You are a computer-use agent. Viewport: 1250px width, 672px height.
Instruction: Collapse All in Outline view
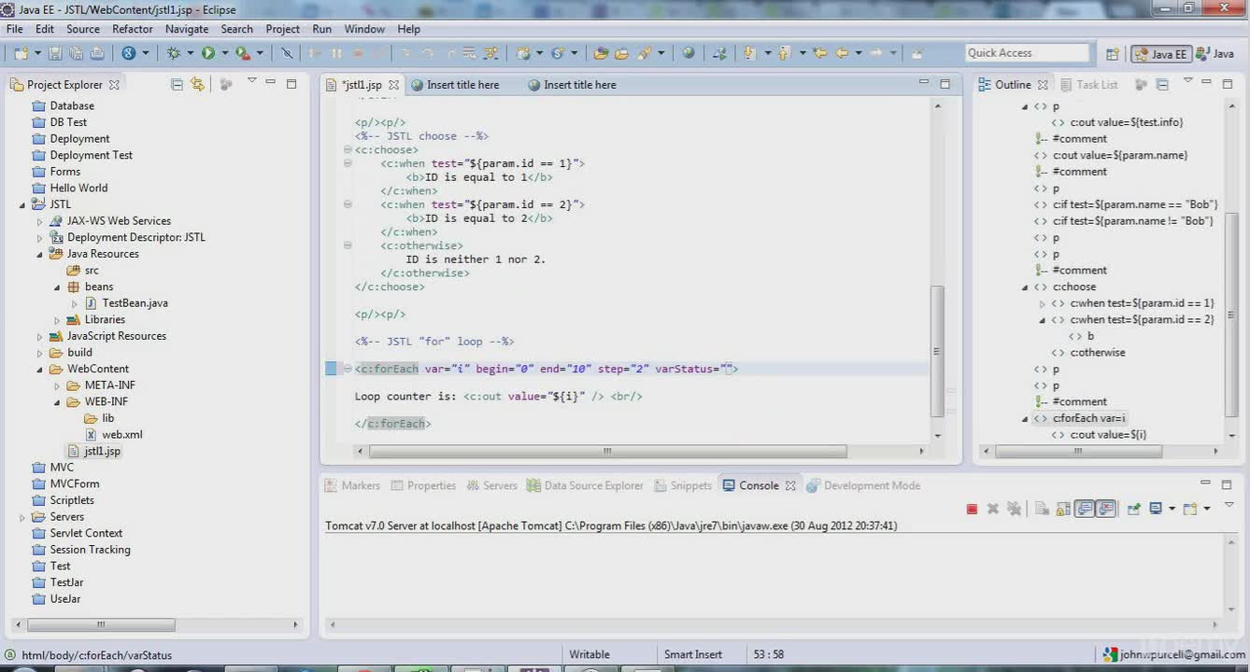point(1162,84)
